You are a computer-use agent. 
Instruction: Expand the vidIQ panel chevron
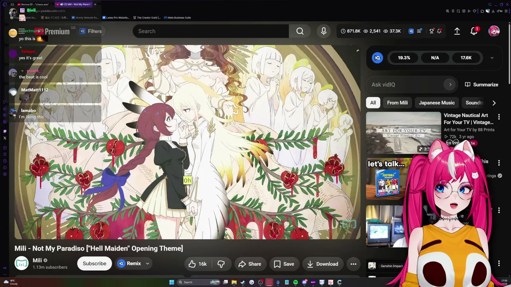[x=492, y=58]
